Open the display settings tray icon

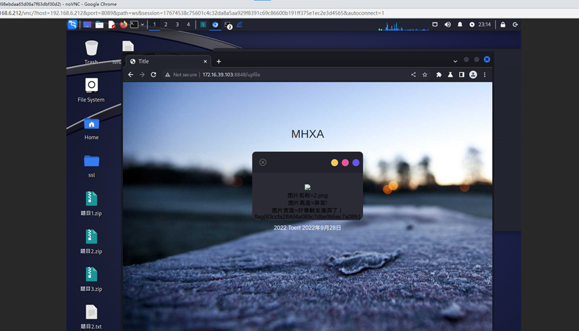coord(435,25)
